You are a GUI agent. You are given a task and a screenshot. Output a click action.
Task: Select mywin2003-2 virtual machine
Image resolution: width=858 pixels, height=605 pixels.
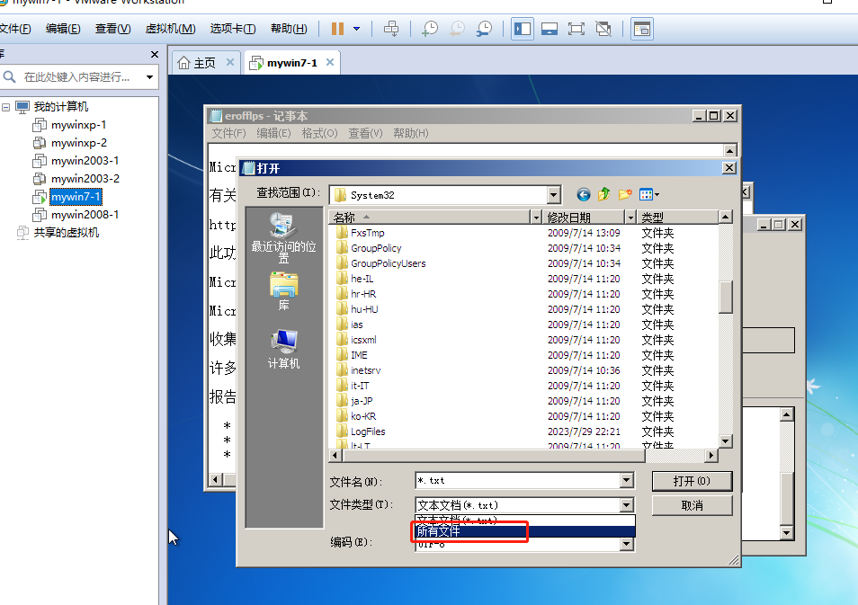[85, 179]
